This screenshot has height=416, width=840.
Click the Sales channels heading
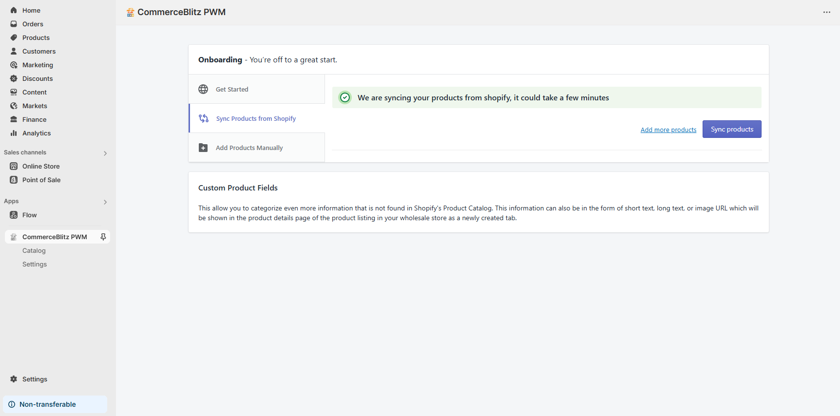25,152
